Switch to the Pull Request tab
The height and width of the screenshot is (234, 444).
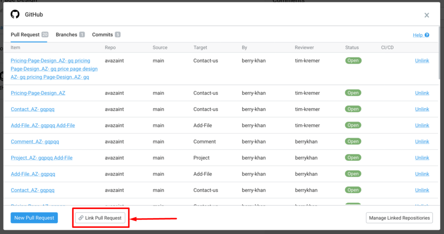[29, 35]
